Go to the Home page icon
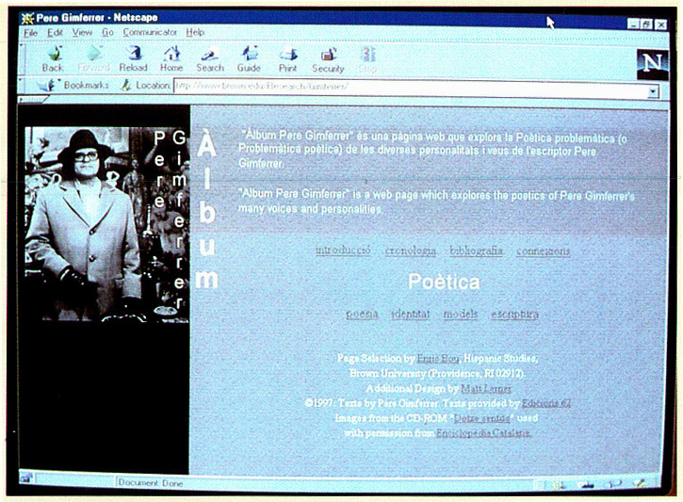The height and width of the screenshot is (502, 683). (171, 59)
